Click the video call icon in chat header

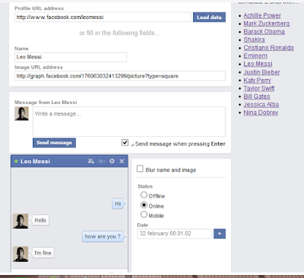102,161
